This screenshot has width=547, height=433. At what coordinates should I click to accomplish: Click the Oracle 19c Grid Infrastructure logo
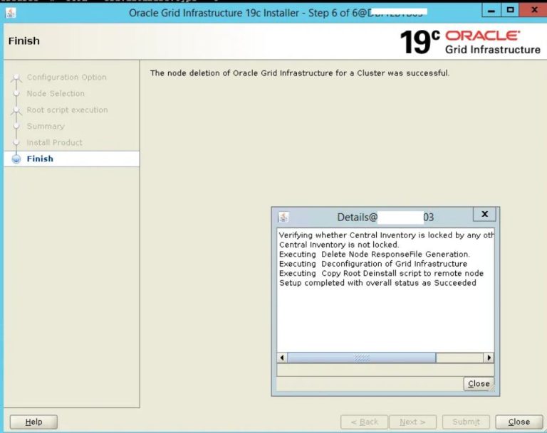pos(470,42)
